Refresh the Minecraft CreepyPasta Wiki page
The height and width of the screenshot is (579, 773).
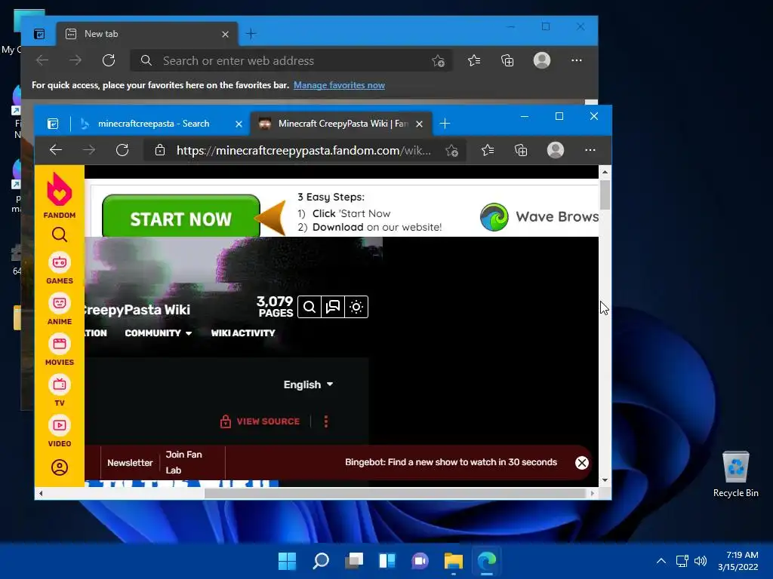[x=122, y=150]
